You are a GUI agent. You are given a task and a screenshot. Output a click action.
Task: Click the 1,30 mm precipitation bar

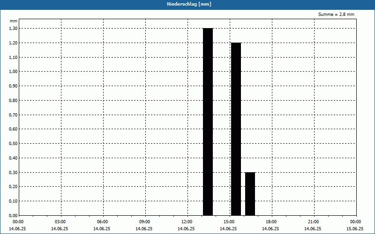click(208, 122)
